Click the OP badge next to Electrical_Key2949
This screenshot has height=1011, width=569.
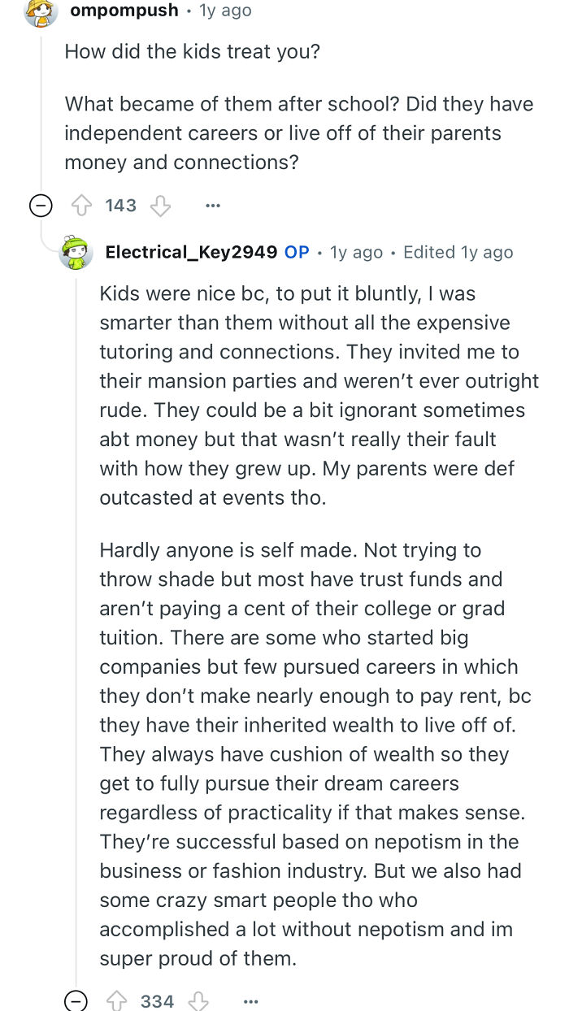pyautogui.click(x=298, y=252)
